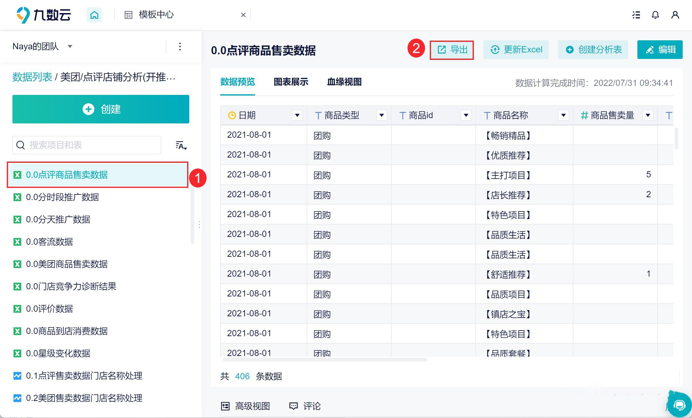This screenshot has width=692, height=418.
Task: Click the 创建分析表 plus icon
Action: [570, 50]
